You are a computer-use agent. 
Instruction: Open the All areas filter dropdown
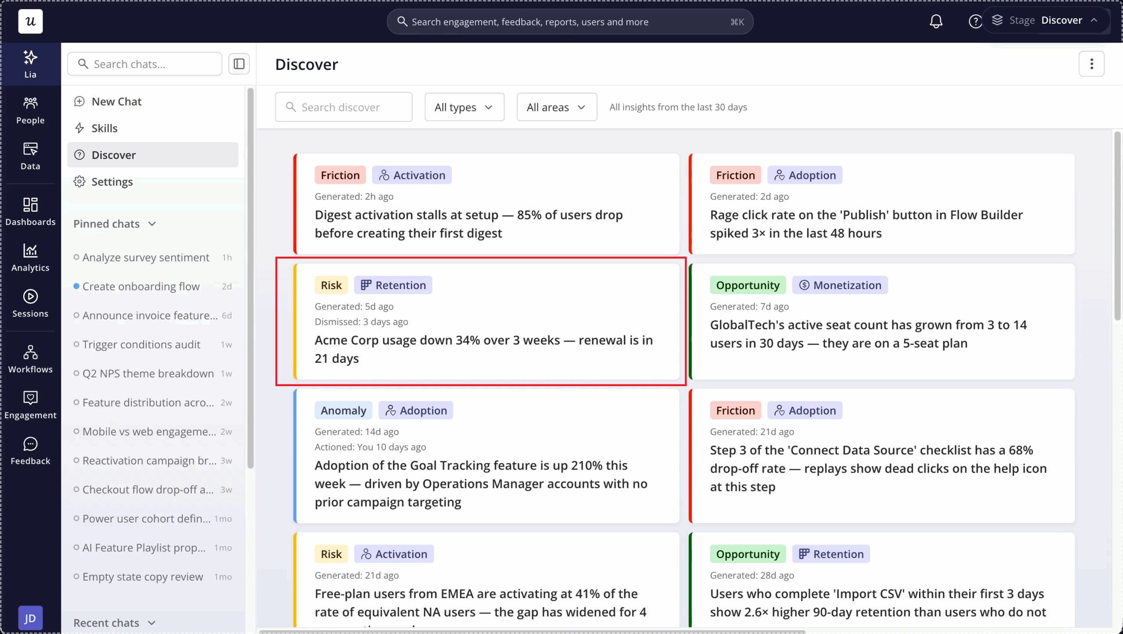[556, 107]
